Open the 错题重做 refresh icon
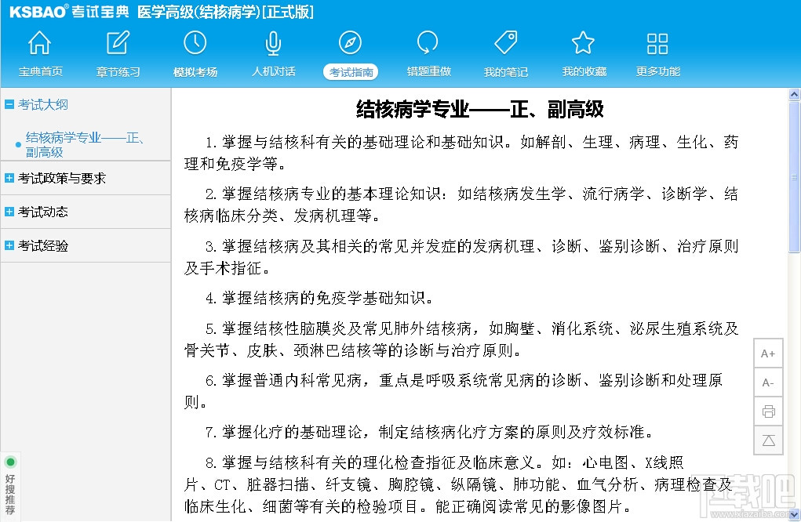The image size is (801, 522). tap(428, 42)
